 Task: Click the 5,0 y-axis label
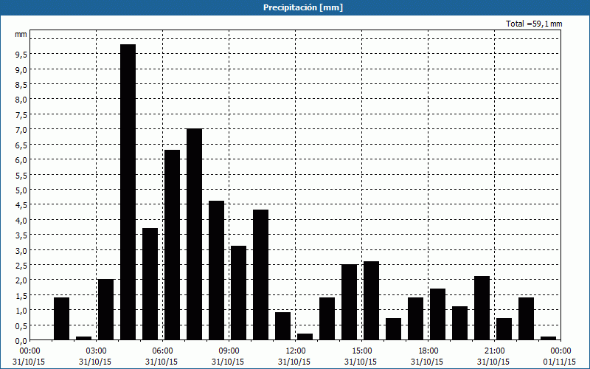pos(21,190)
